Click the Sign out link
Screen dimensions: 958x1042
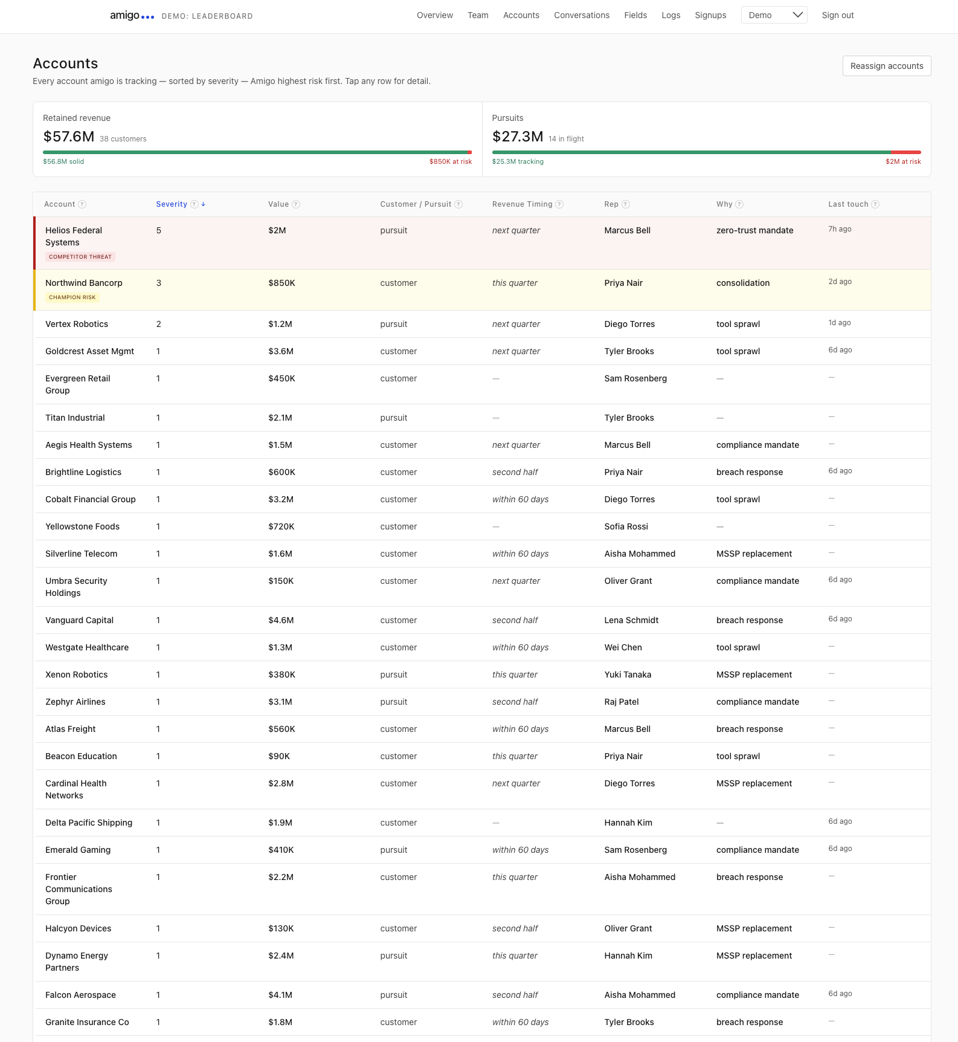coord(838,15)
